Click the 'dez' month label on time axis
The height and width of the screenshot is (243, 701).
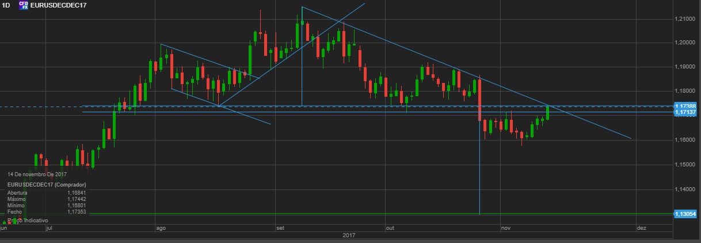641,229
